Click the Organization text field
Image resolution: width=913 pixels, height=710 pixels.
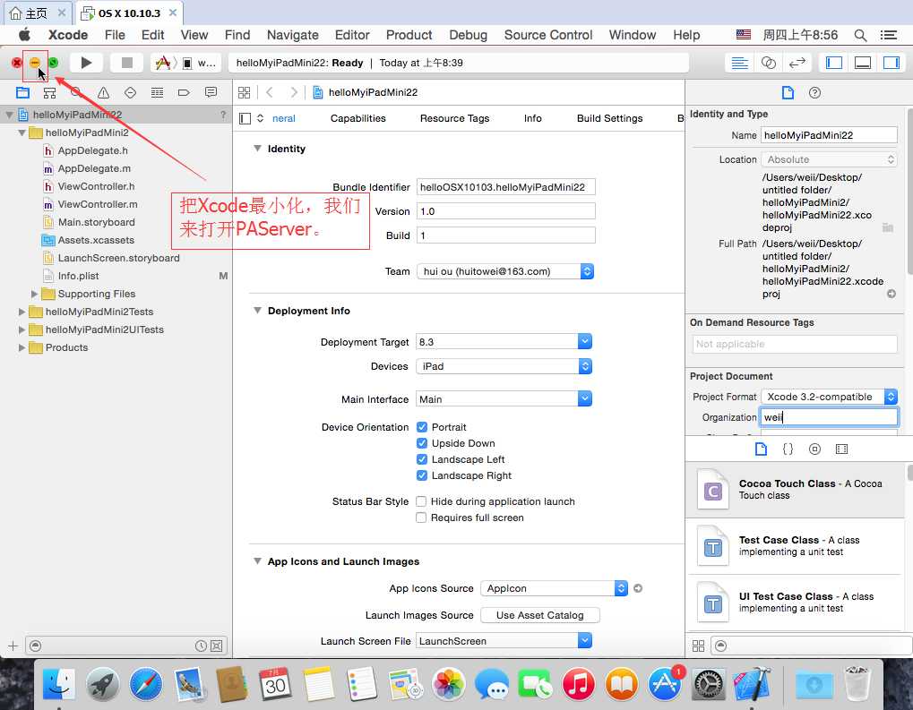click(829, 417)
